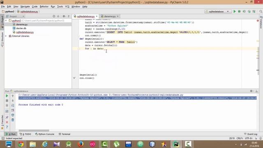Select deneme.py in project tree
This screenshot has height=148, width=263.
[x=22, y=24]
